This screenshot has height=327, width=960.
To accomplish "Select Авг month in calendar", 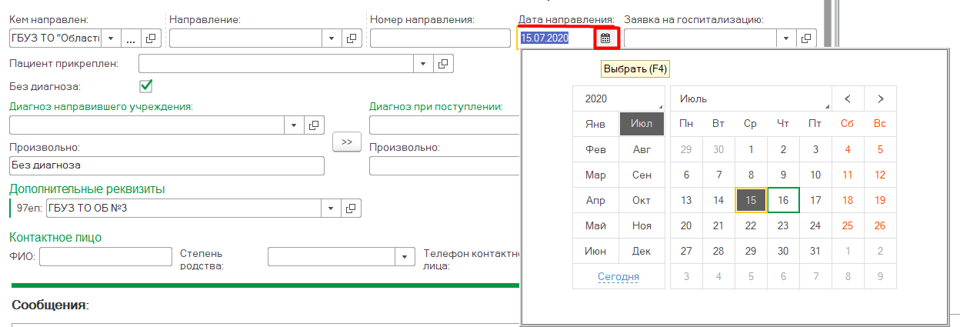I will pyautogui.click(x=642, y=149).
